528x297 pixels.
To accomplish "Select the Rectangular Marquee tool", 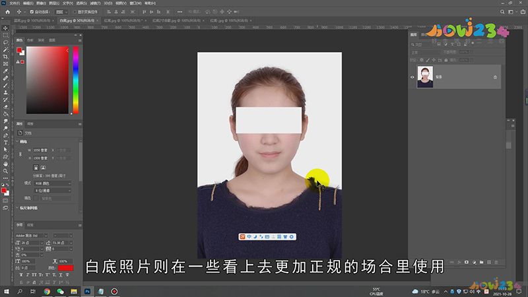I will pyautogui.click(x=5, y=36).
